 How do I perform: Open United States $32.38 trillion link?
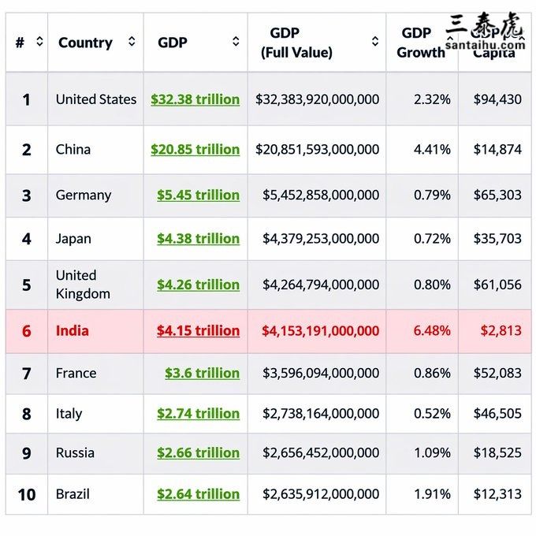(195, 99)
